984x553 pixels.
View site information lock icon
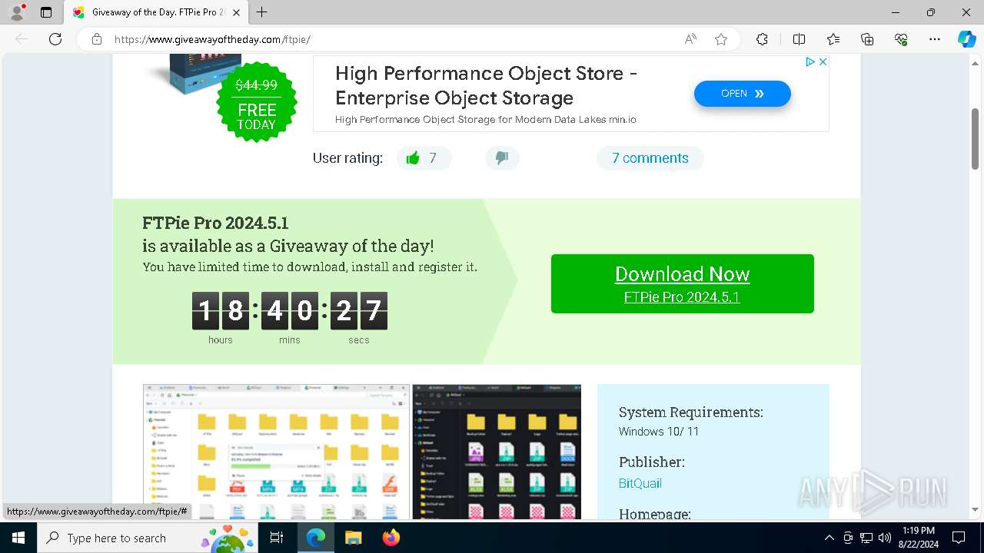tap(96, 39)
